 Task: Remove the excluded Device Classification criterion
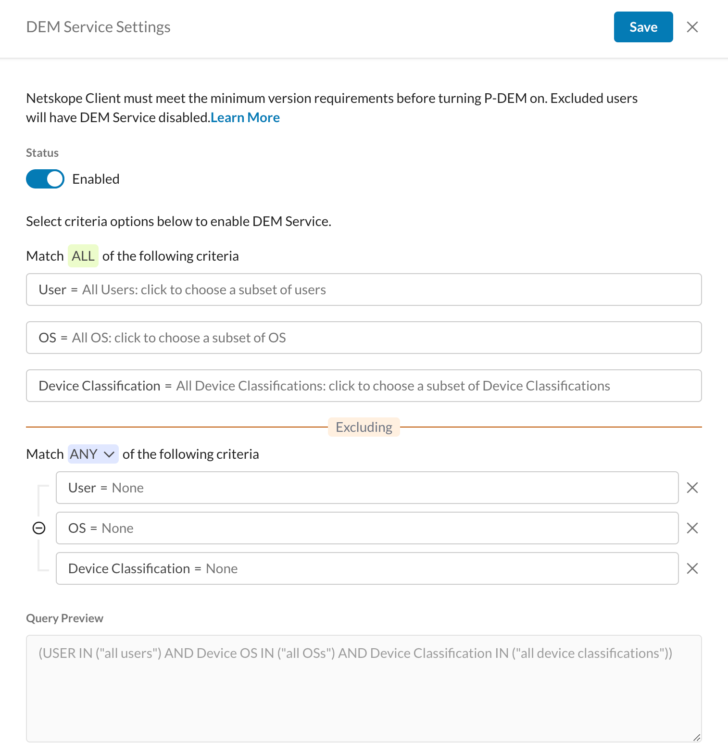[x=692, y=568]
